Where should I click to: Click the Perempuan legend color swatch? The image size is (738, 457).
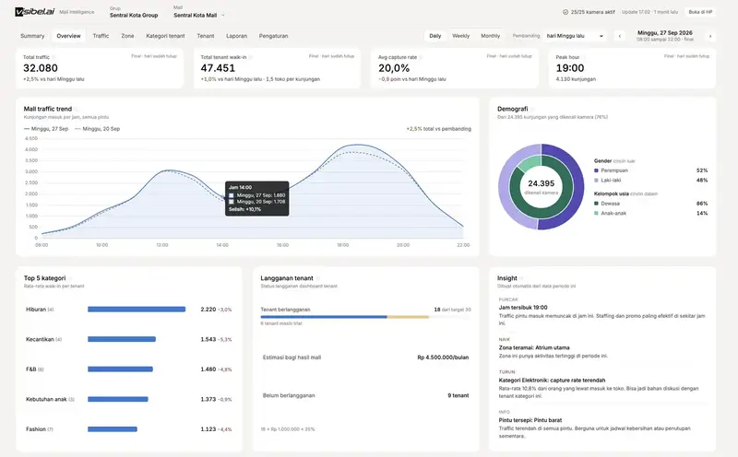click(x=596, y=170)
